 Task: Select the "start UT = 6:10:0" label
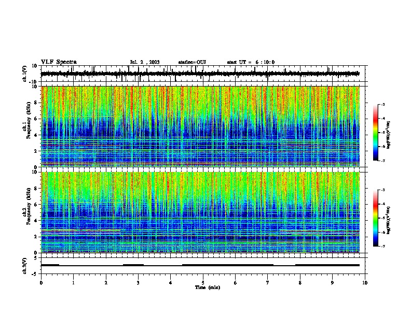(x=251, y=62)
